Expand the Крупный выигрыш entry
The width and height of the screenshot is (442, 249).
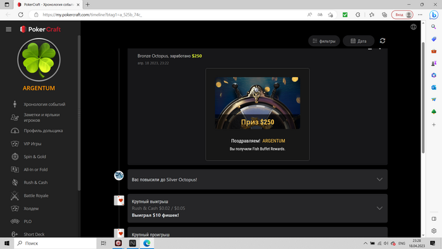[258, 208]
